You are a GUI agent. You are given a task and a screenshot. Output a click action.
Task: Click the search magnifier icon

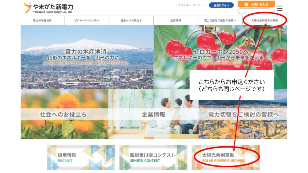click(x=273, y=11)
